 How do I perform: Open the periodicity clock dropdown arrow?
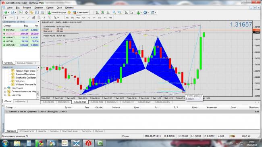tap(148, 12)
